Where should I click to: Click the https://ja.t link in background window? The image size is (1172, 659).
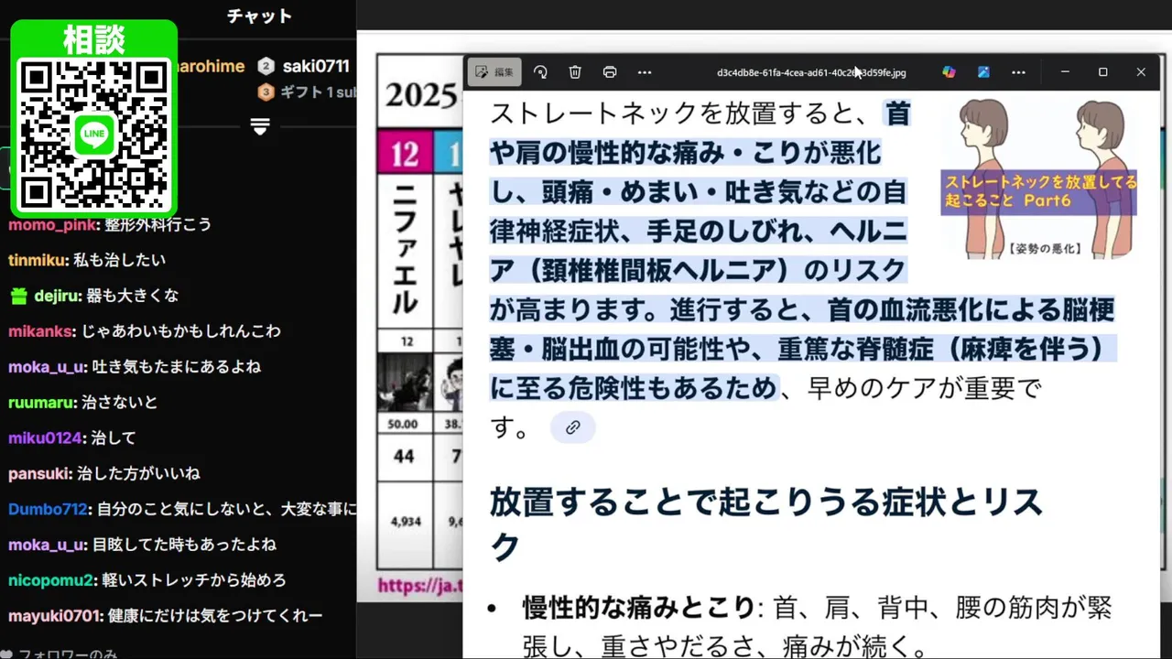coord(420,586)
